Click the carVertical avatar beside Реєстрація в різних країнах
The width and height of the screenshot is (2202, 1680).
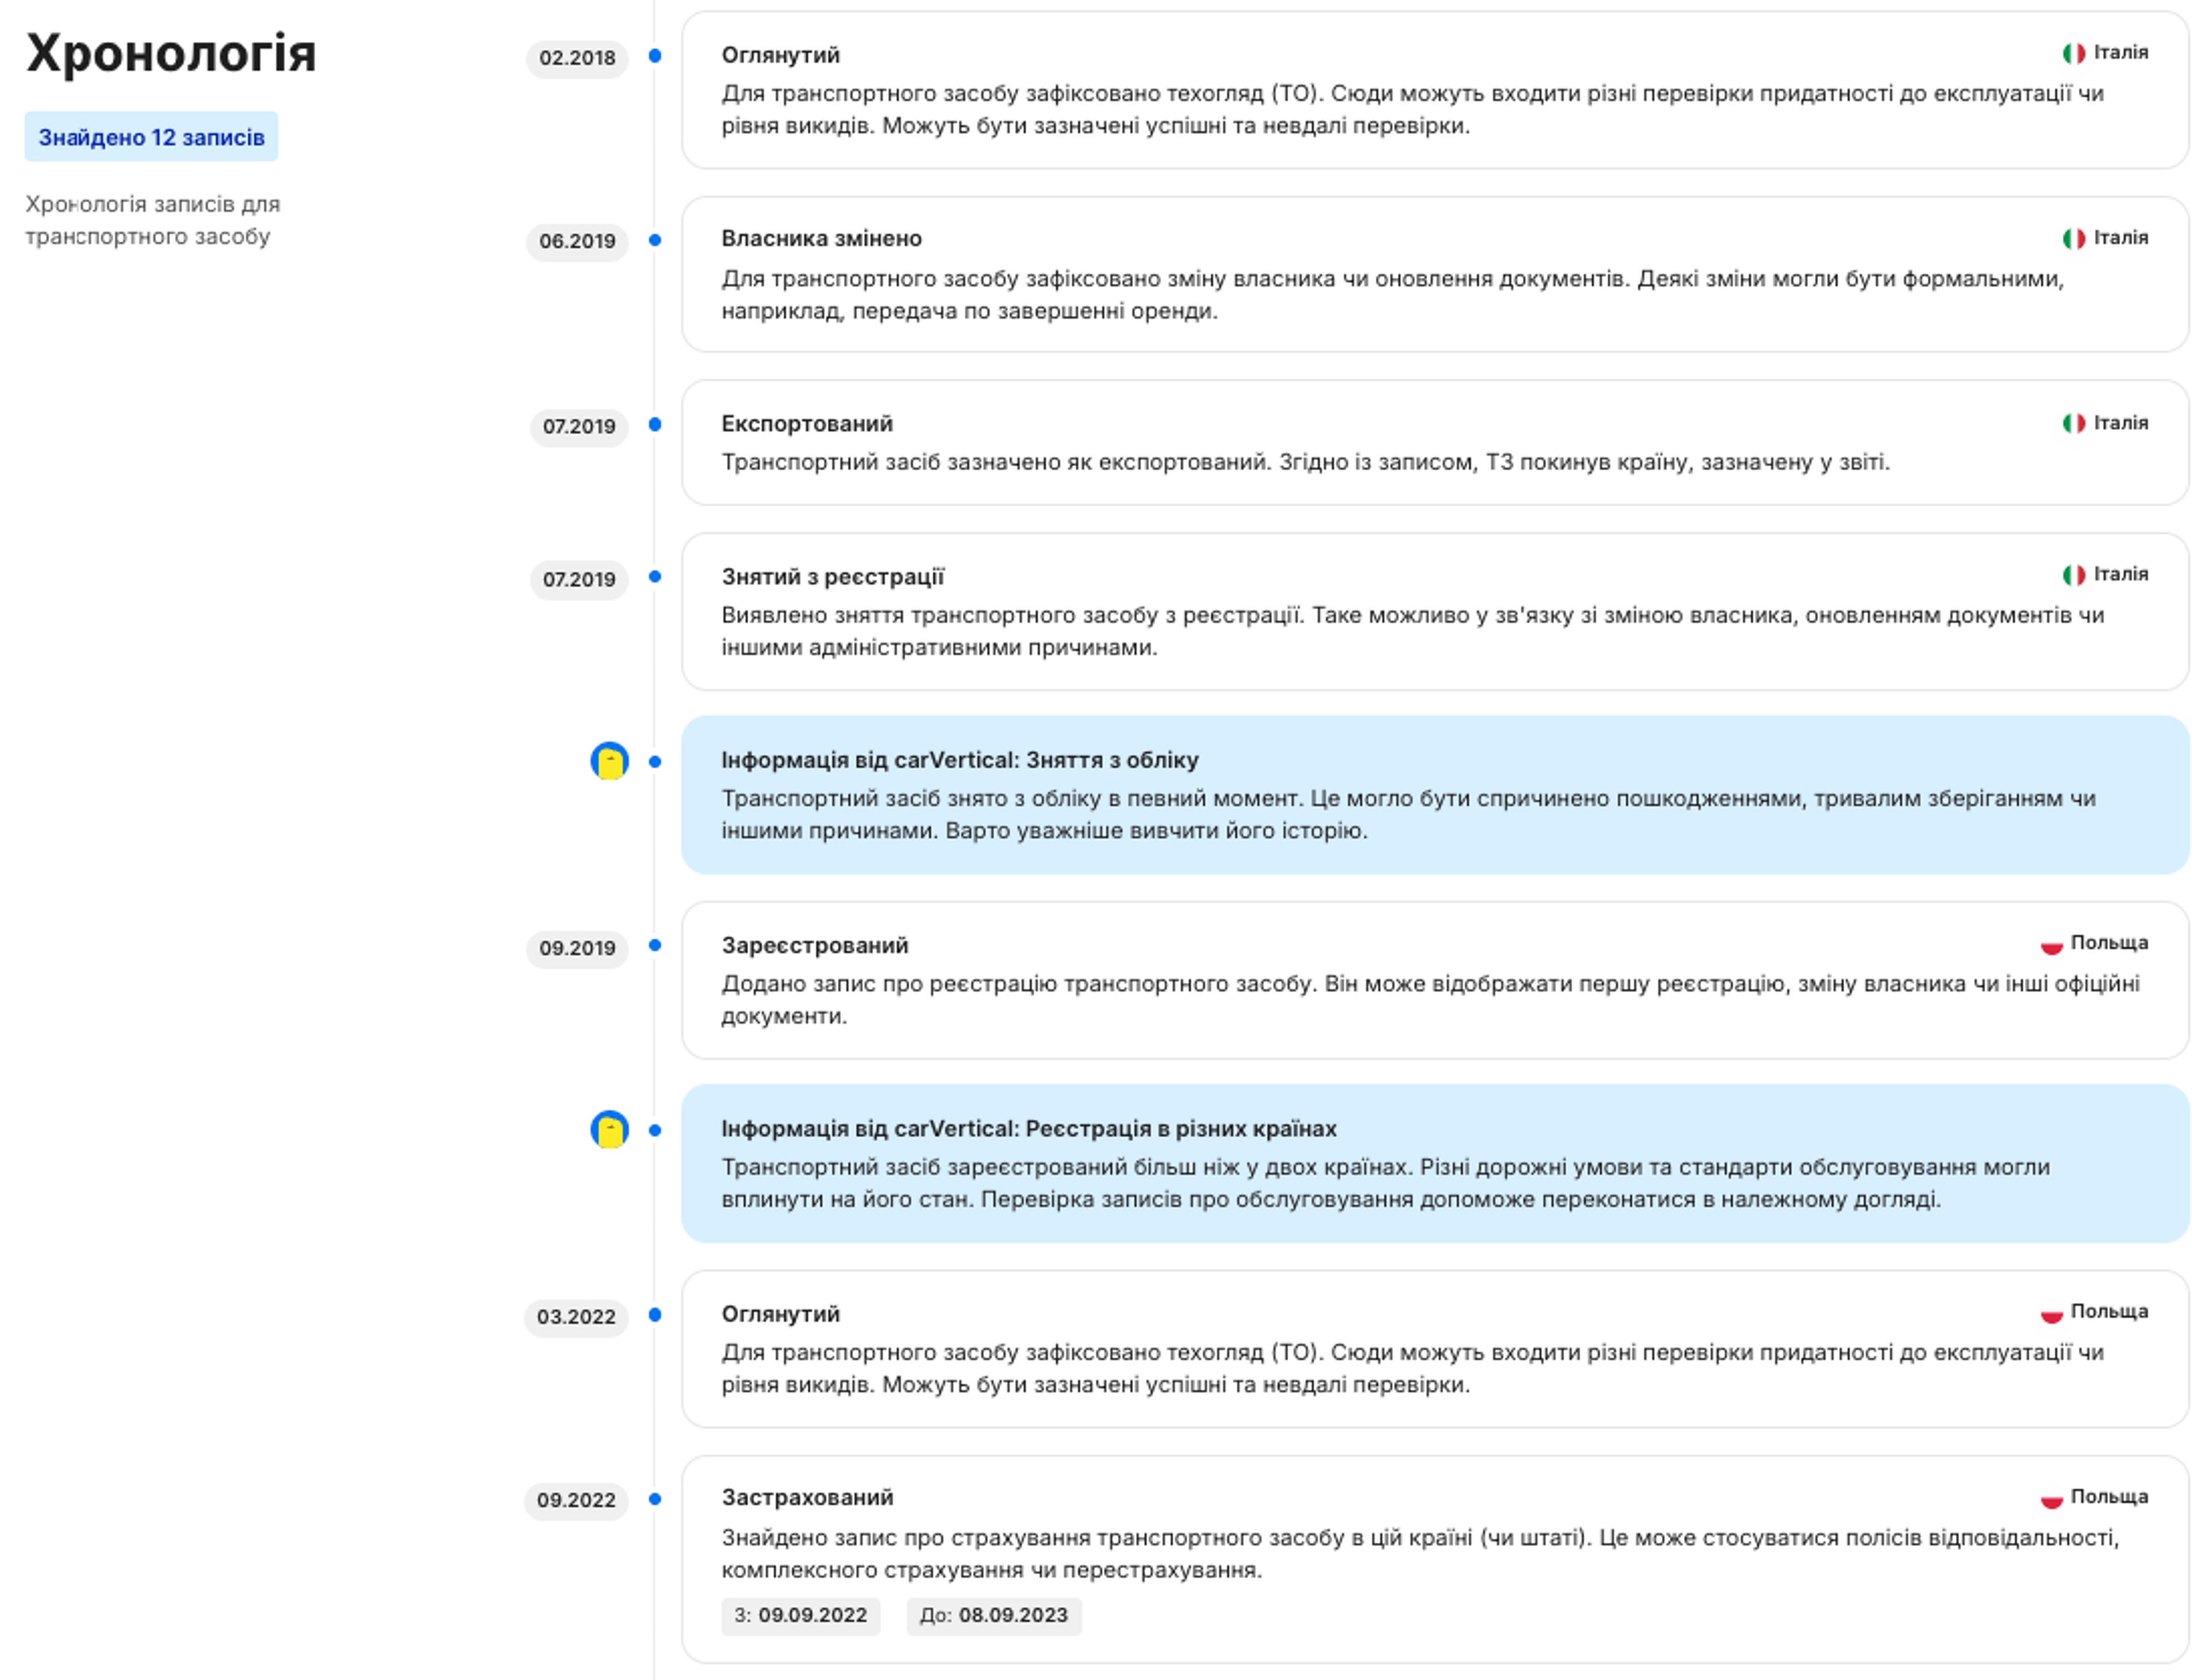(609, 1130)
